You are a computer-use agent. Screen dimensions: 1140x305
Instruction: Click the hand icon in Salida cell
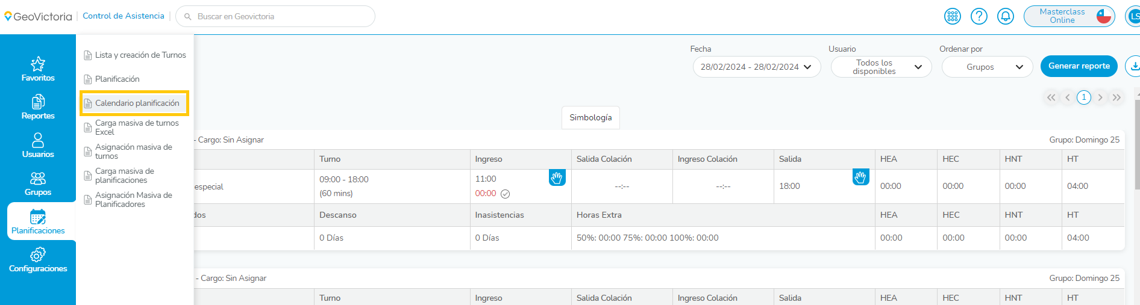click(860, 177)
